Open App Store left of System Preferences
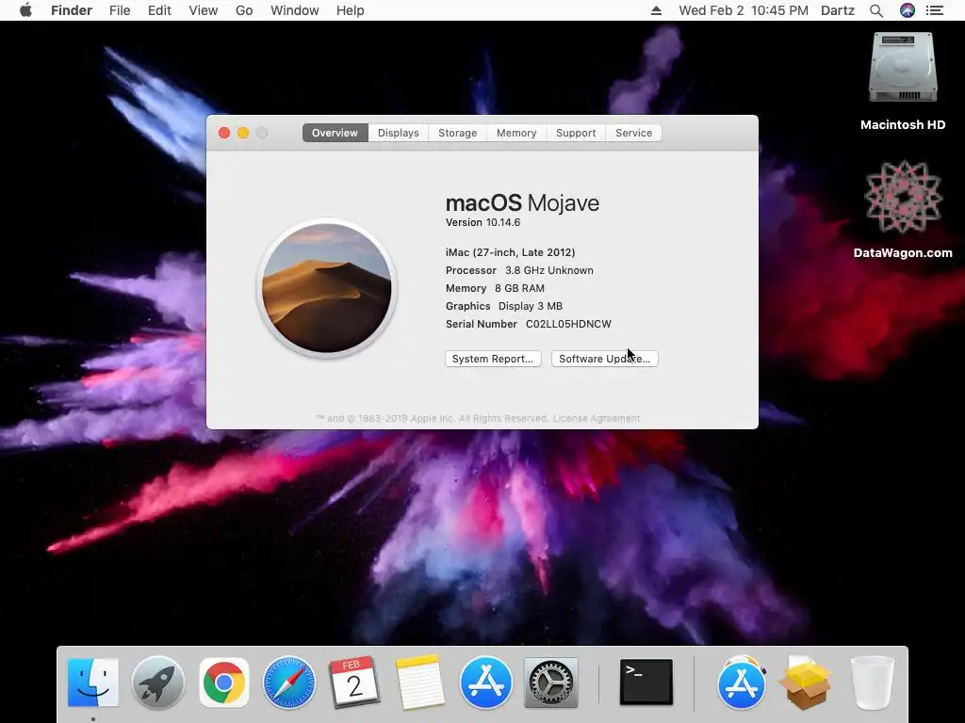 click(x=485, y=683)
